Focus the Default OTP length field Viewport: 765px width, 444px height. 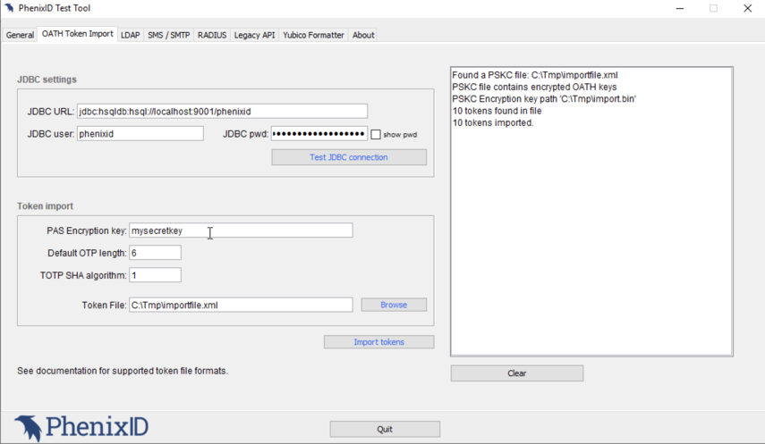pos(155,253)
